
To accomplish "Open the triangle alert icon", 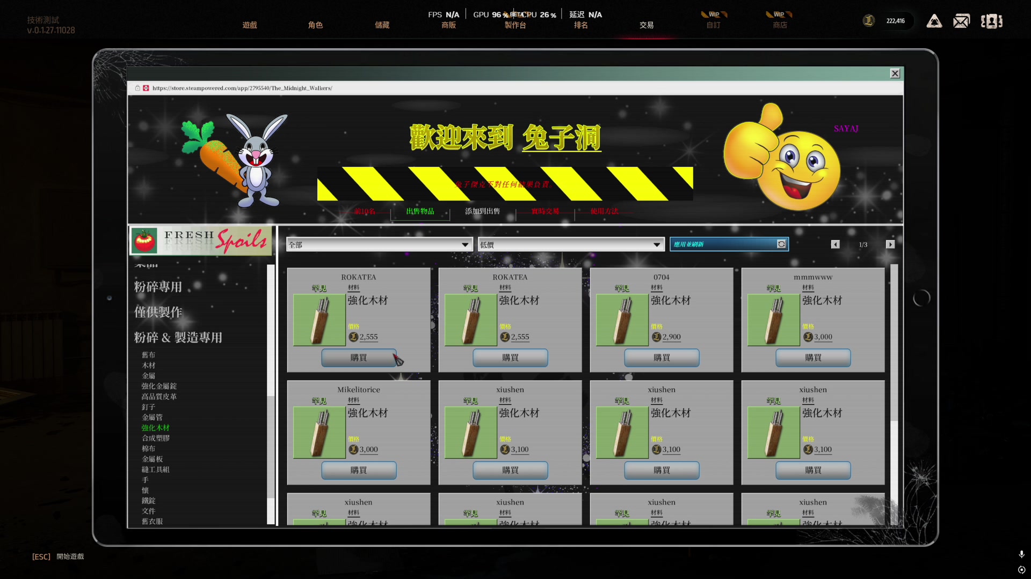I will pyautogui.click(x=934, y=21).
